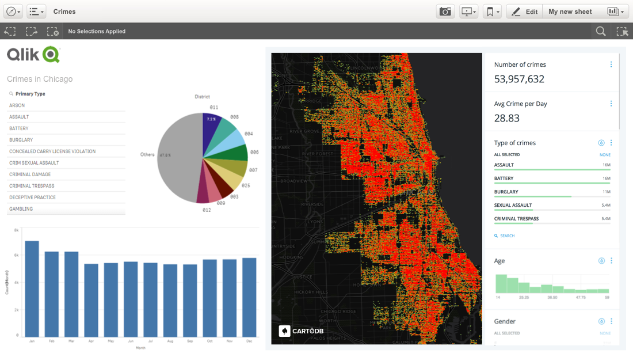Open the storytelling presentation dropdown

[x=468, y=11]
